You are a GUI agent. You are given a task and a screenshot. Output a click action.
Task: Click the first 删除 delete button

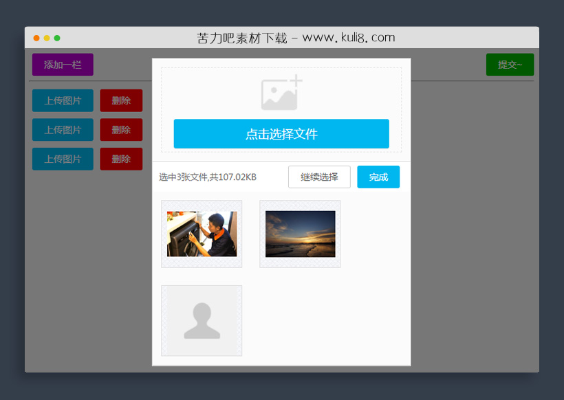pyautogui.click(x=121, y=100)
